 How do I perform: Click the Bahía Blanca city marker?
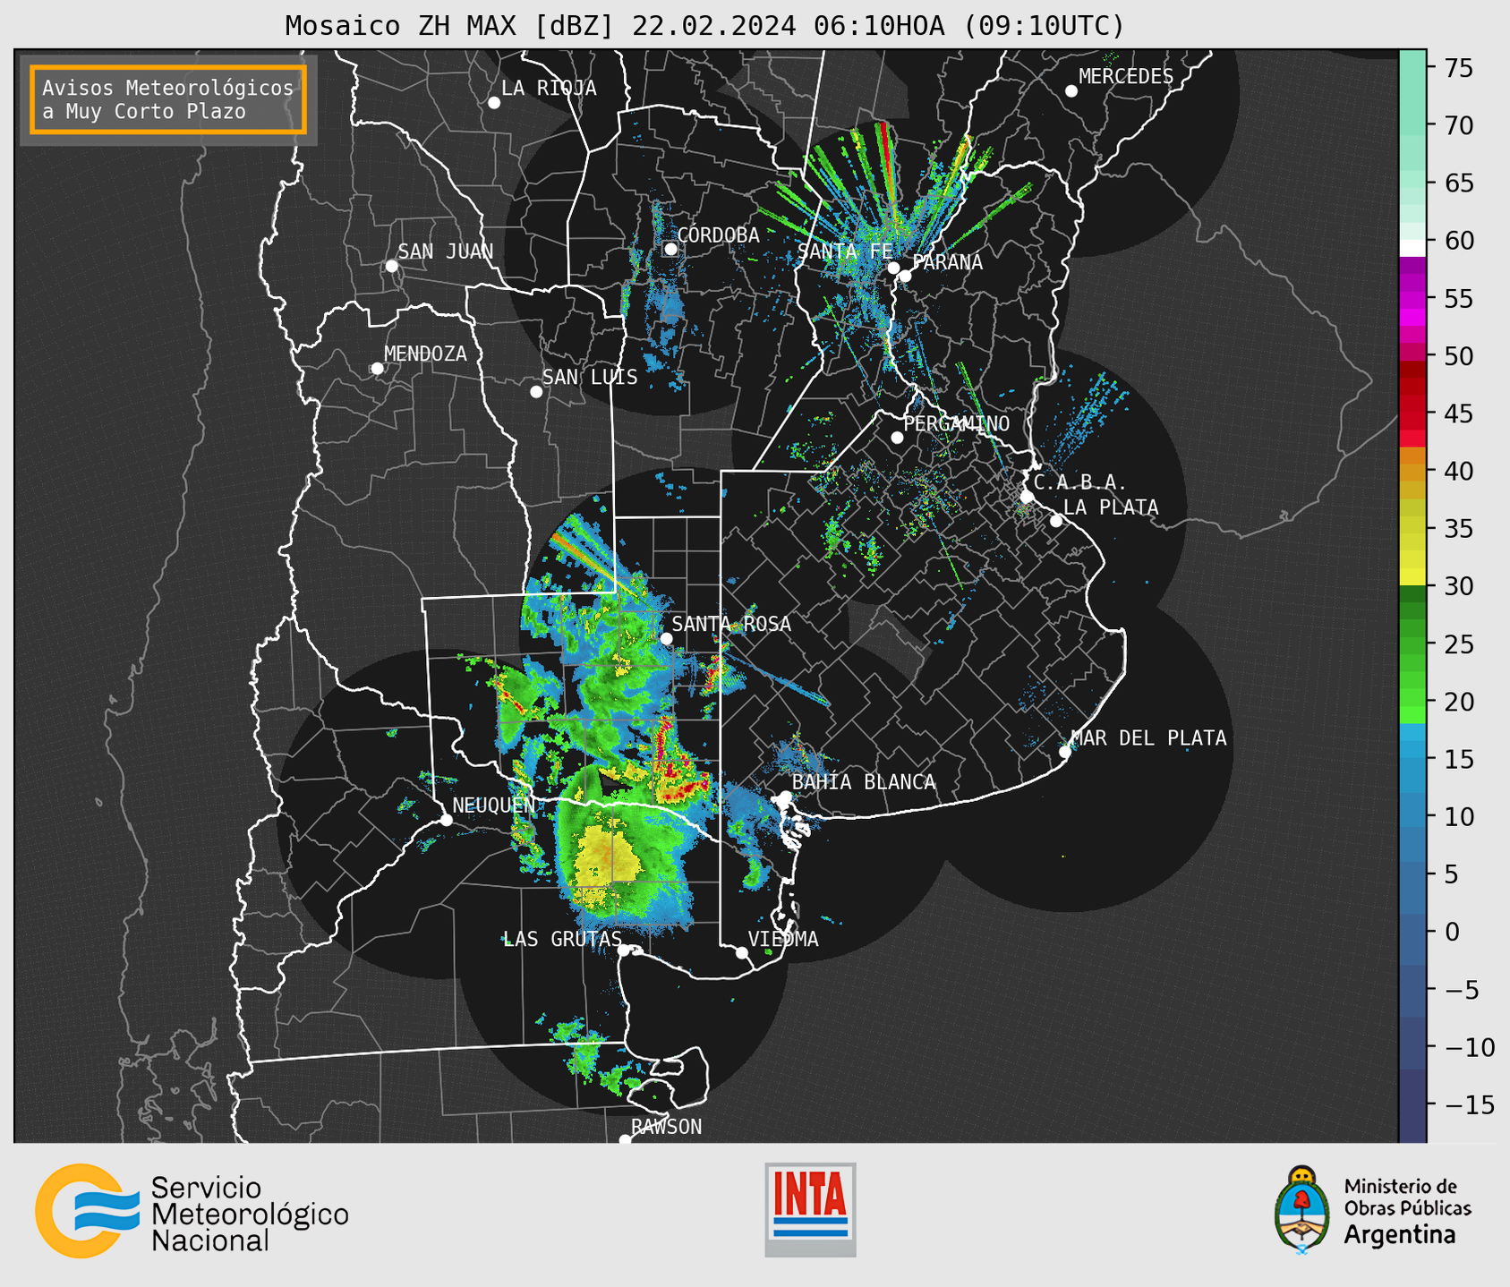coord(785,797)
